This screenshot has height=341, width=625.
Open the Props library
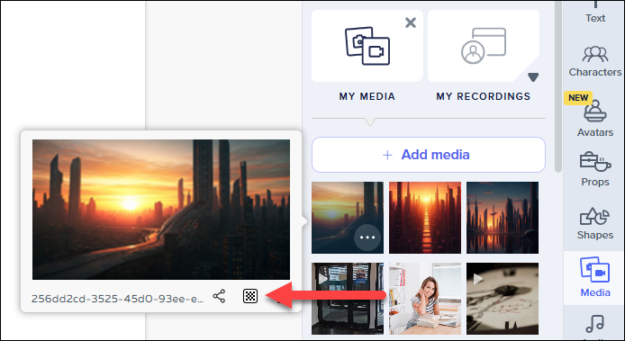click(595, 169)
